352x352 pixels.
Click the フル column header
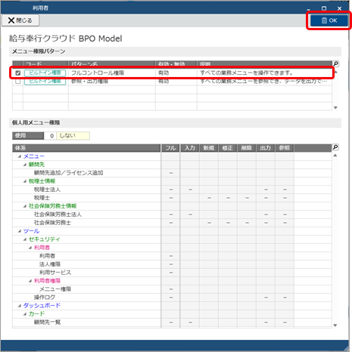170,148
